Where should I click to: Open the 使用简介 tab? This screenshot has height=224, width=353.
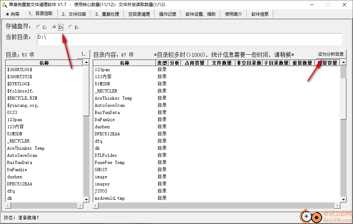(234, 14)
